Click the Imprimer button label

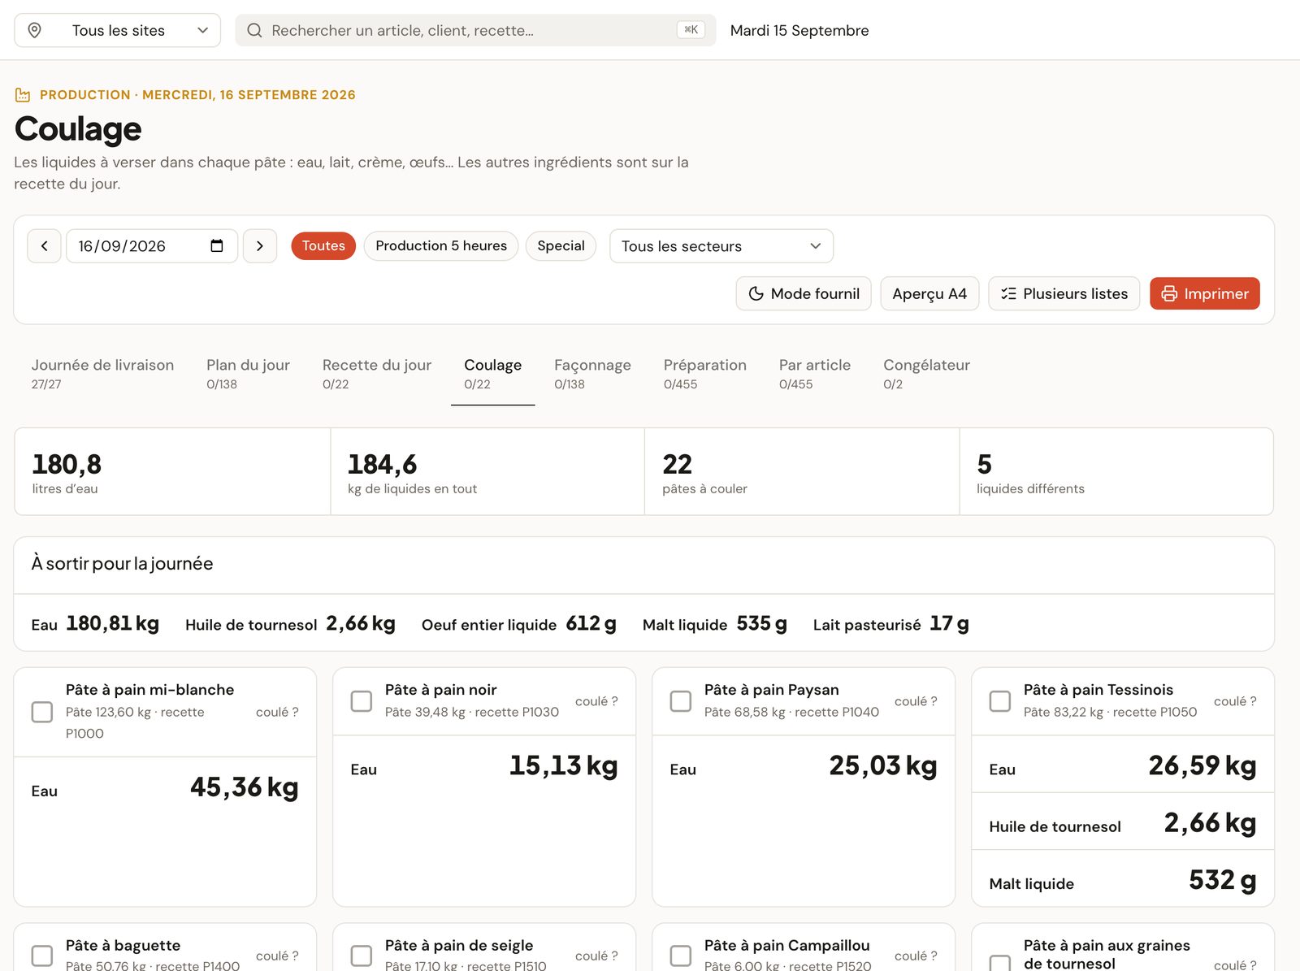point(1216,293)
